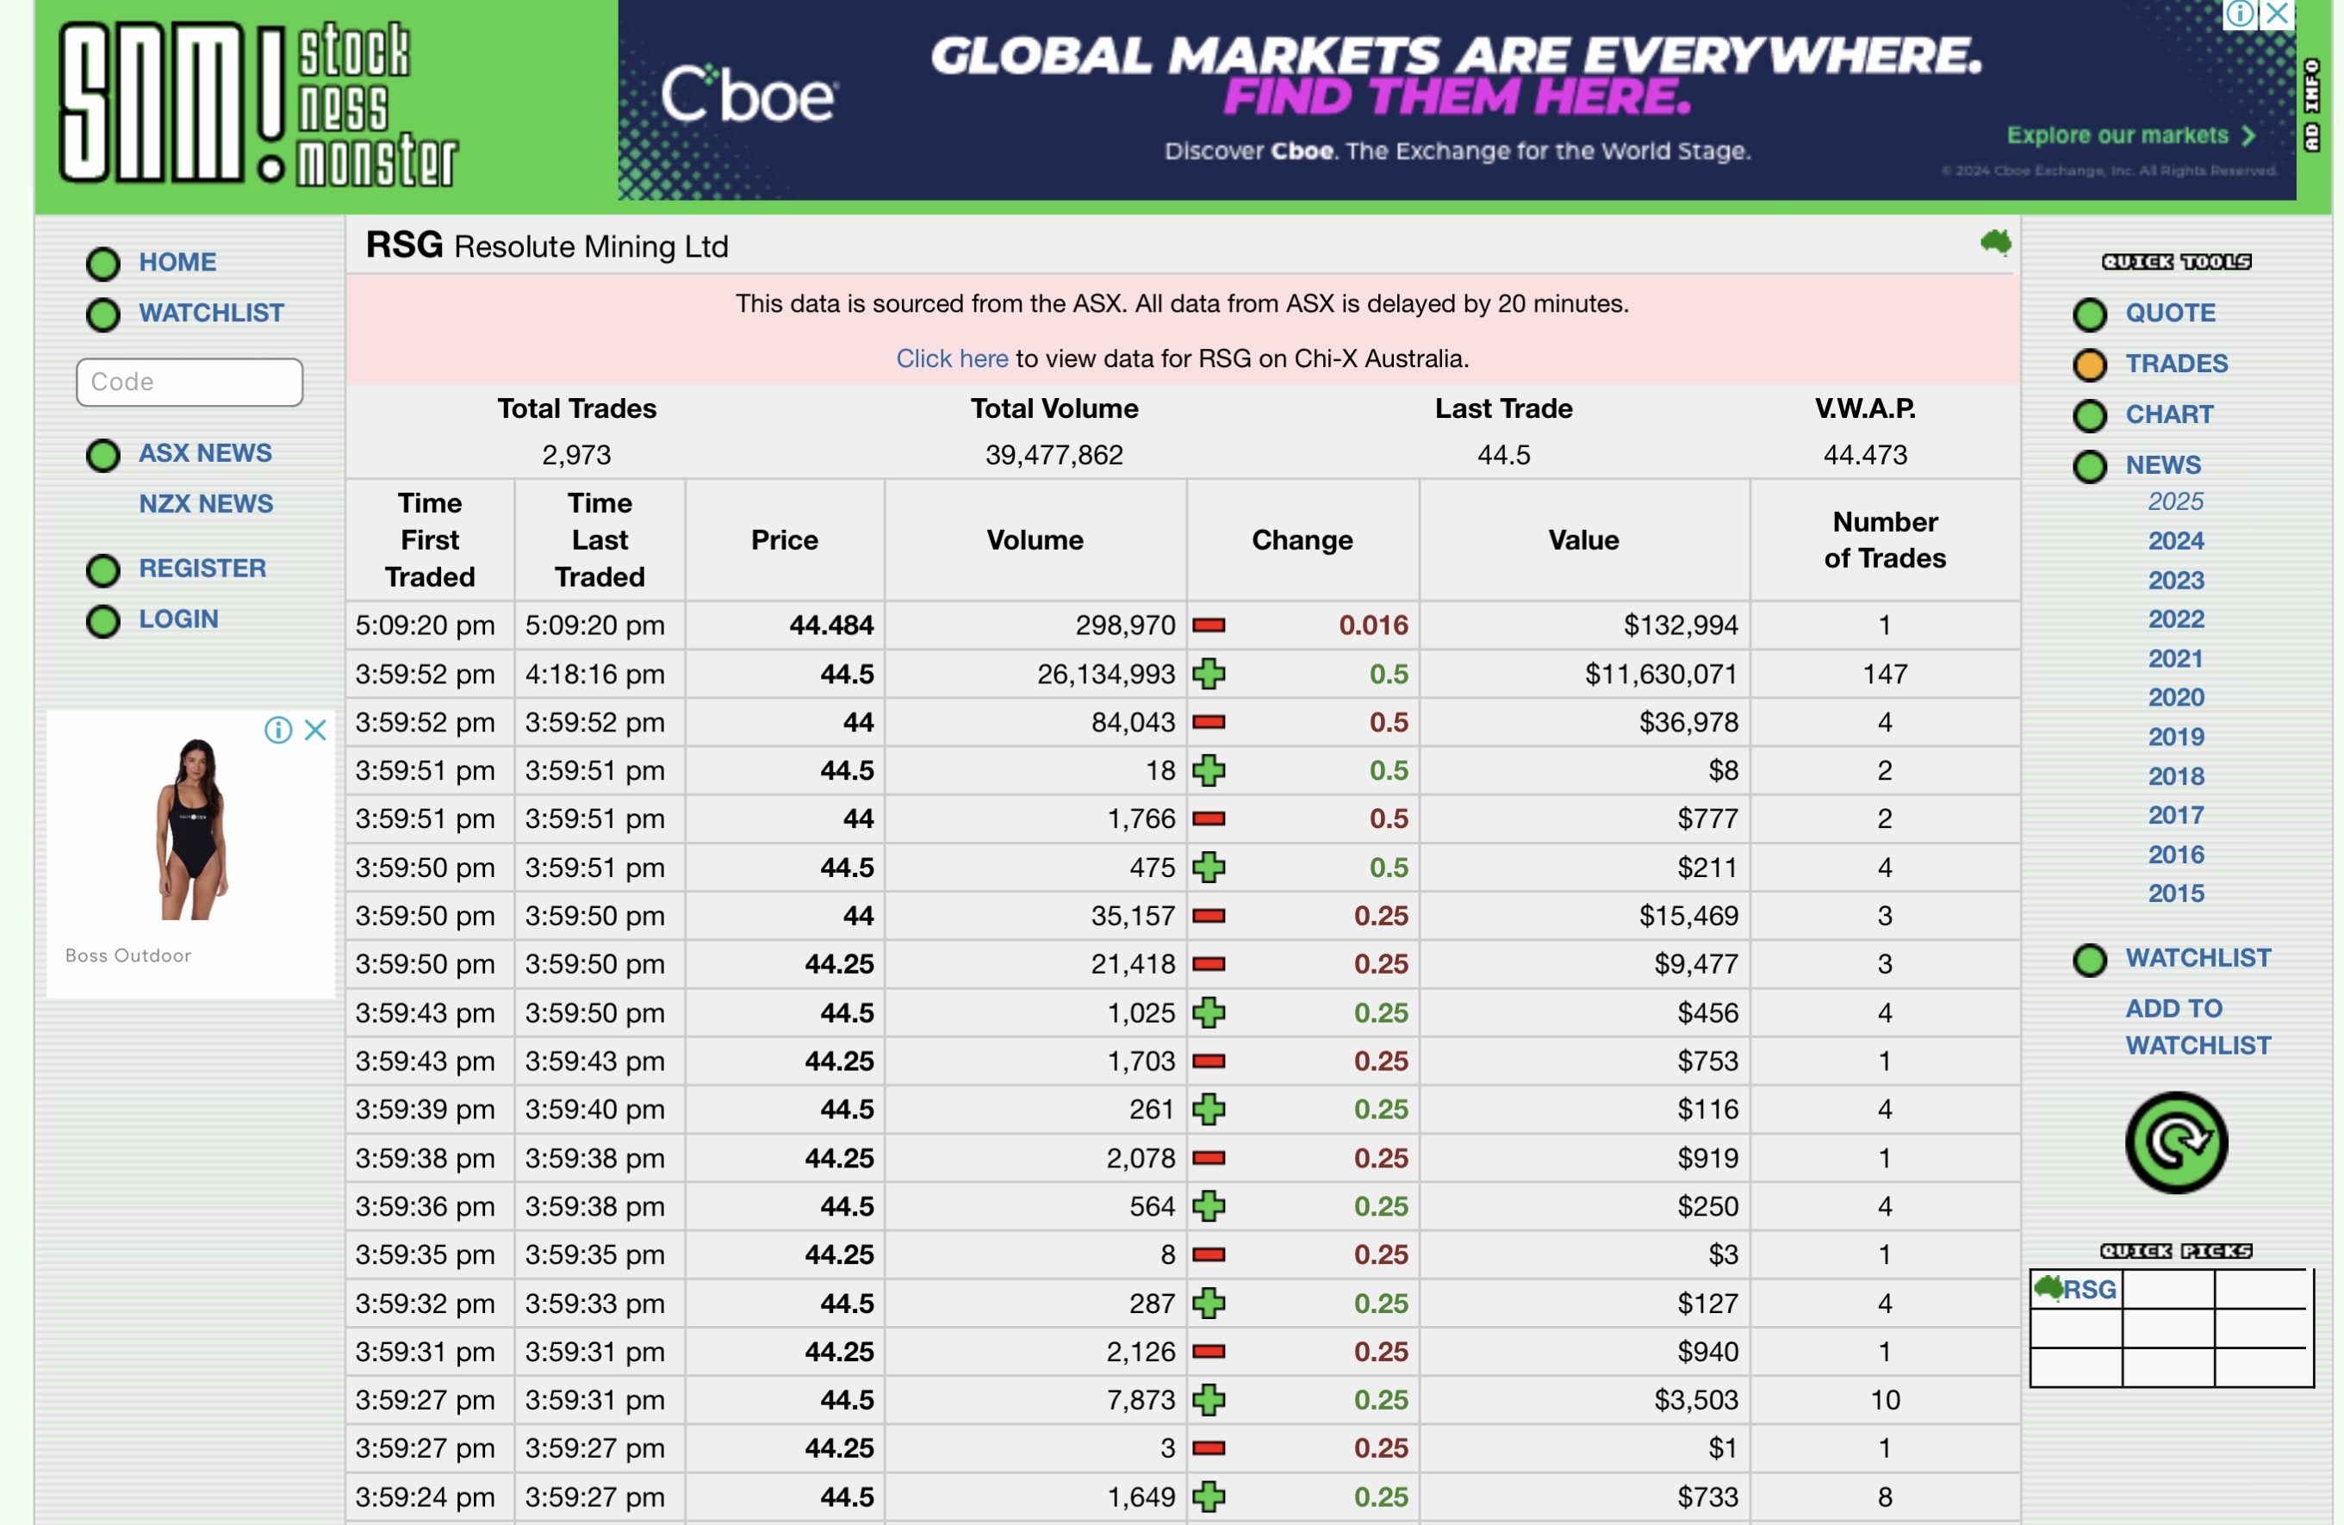This screenshot has width=2344, height=1525.
Task: Click the green bullet beside LOGIN
Action: tap(103, 620)
